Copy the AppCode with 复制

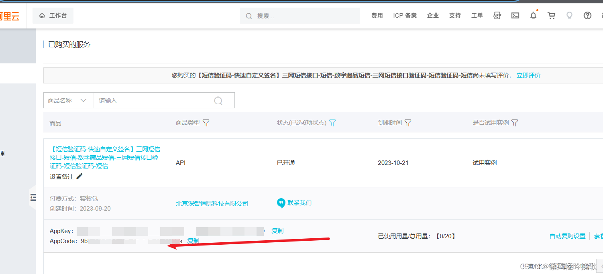pos(193,241)
